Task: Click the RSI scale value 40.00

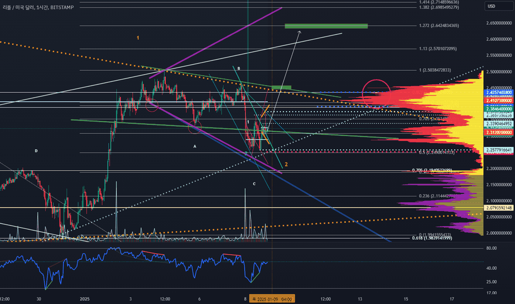Action: tap(491, 268)
